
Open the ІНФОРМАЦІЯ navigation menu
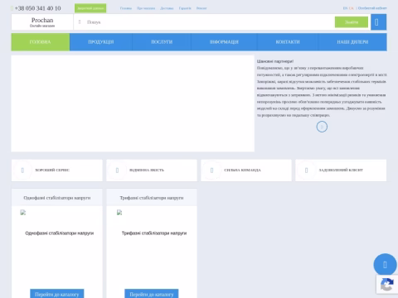point(224,42)
